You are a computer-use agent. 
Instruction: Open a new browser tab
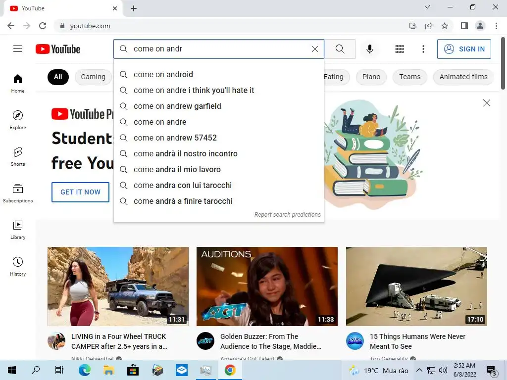tap(134, 8)
